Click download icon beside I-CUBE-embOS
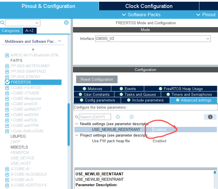This screenshot has width=218, height=189. coord(7,104)
